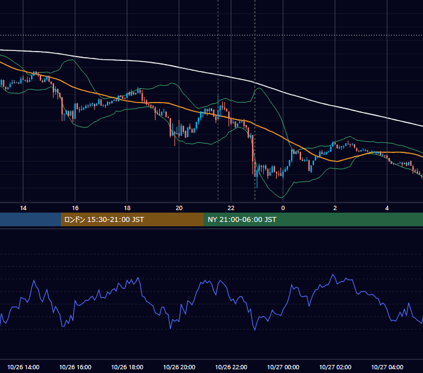Click hour label '0' on price chart axis

(283, 208)
